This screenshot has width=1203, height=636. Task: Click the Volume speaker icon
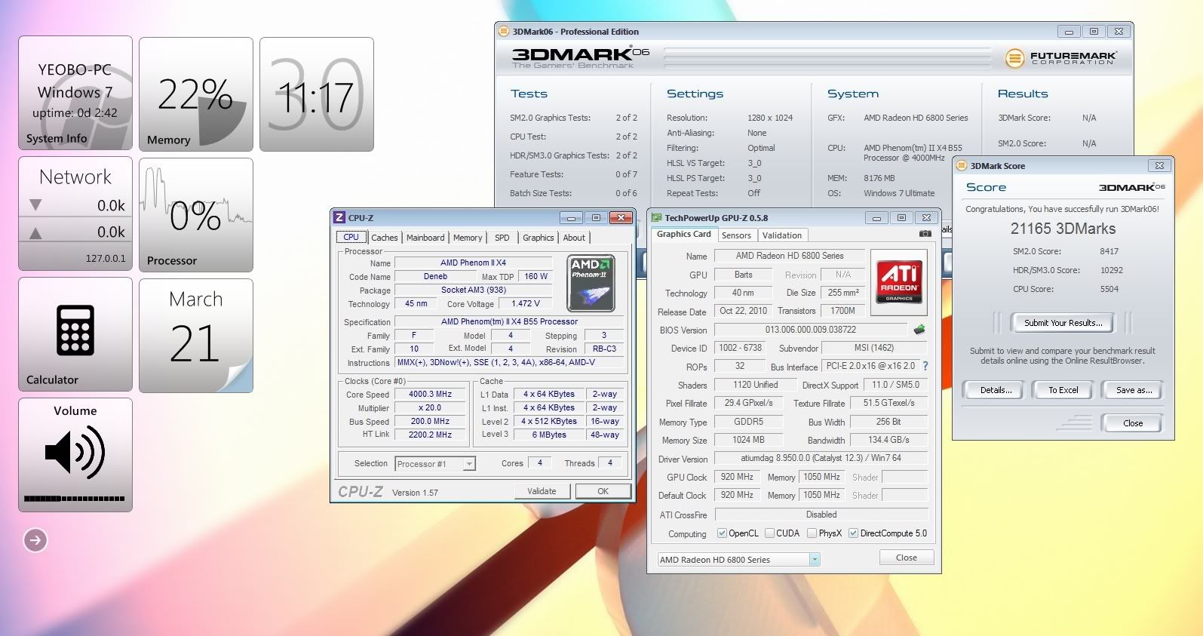coord(75,453)
